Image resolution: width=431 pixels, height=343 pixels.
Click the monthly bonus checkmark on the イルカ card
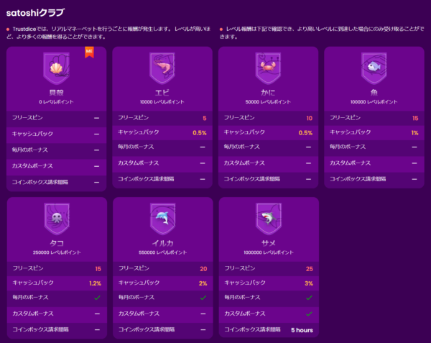click(203, 298)
